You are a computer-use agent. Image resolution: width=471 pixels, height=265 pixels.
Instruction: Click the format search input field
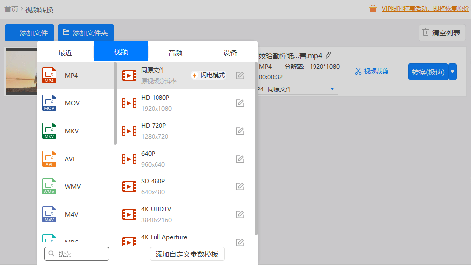[77, 254]
